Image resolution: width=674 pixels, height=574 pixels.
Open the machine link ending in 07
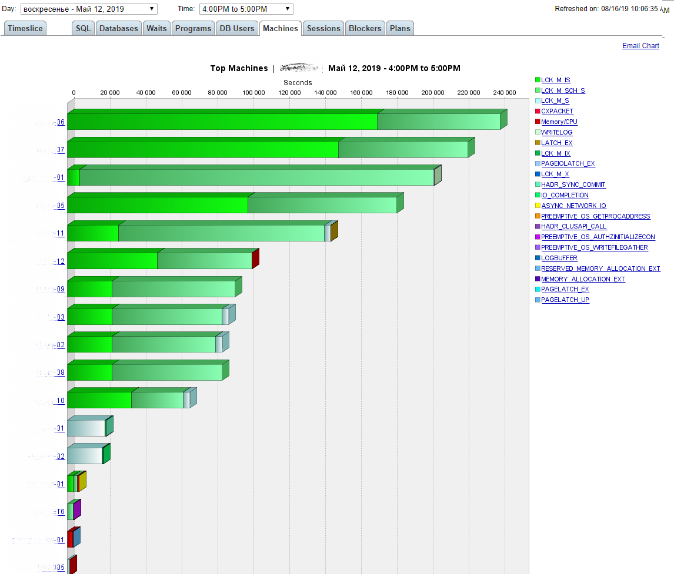click(x=51, y=150)
